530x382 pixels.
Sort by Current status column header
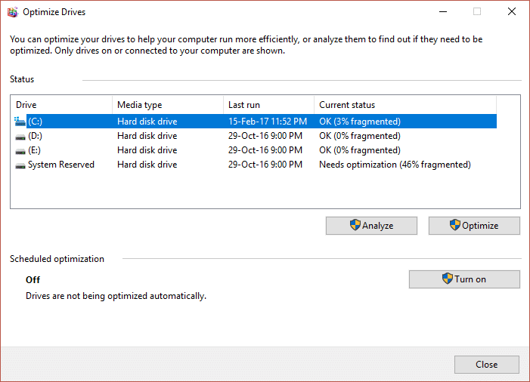[x=404, y=105]
